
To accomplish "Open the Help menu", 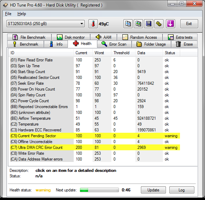I will pyautogui.click(x=22, y=14).
